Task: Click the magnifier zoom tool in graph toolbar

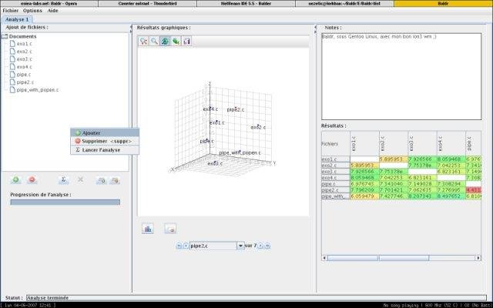Action: pyautogui.click(x=154, y=41)
